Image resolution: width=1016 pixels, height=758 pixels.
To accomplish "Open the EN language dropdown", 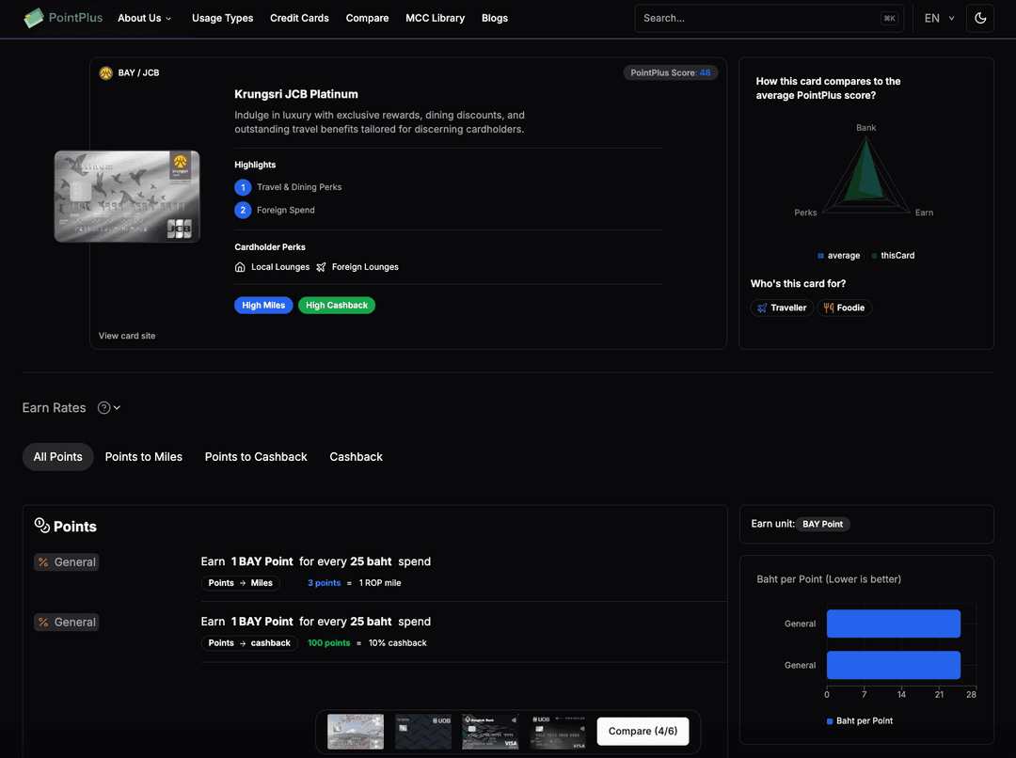I will coord(939,18).
